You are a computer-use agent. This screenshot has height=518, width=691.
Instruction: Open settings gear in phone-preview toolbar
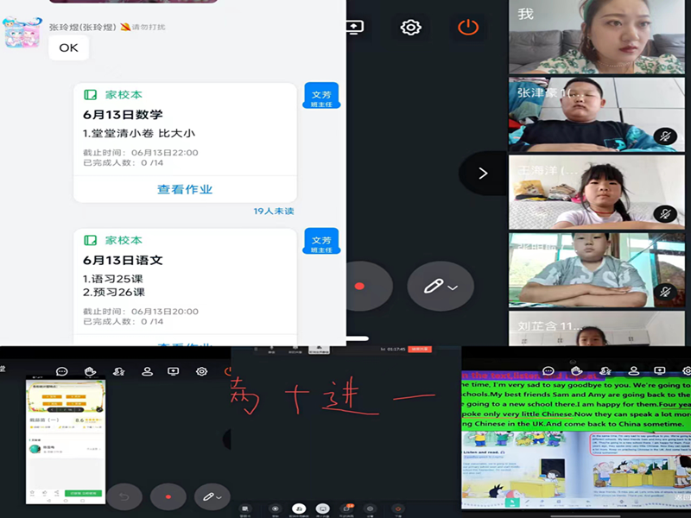click(201, 372)
